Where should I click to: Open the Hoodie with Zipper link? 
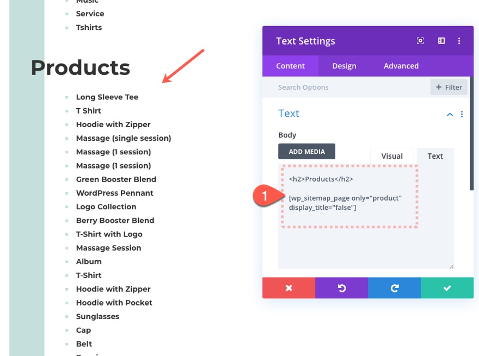(x=113, y=124)
